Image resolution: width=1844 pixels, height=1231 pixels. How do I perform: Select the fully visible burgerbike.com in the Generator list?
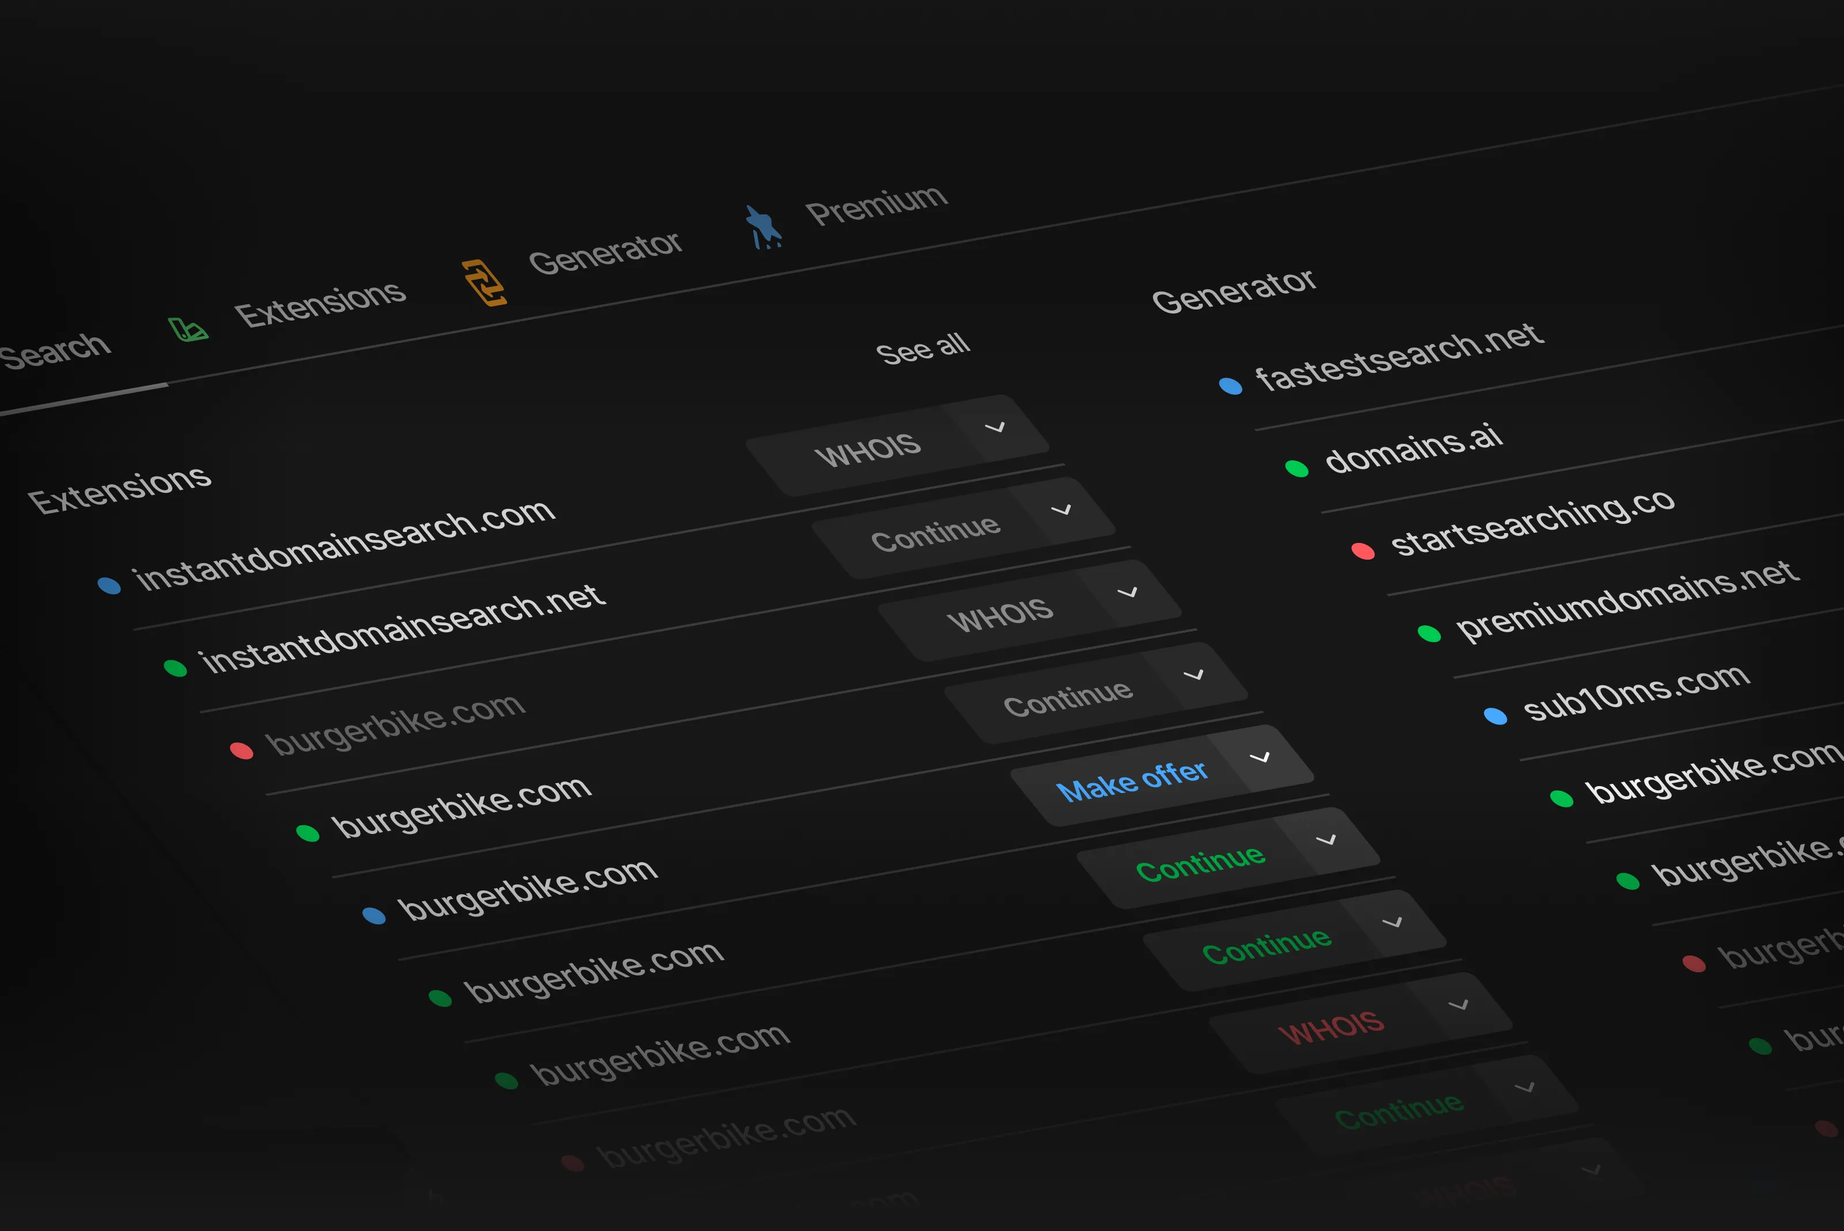click(1714, 772)
